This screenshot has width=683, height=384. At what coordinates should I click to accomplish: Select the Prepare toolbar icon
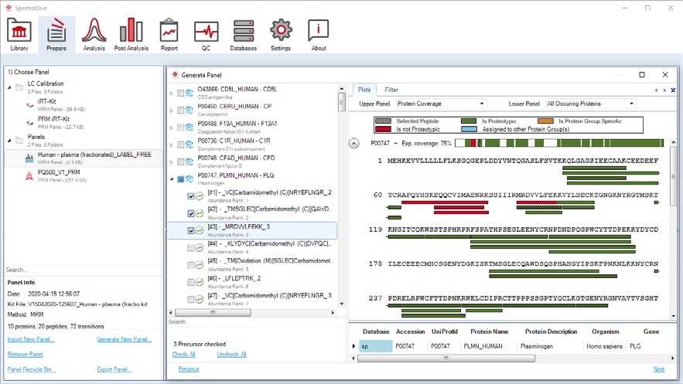[x=56, y=35]
